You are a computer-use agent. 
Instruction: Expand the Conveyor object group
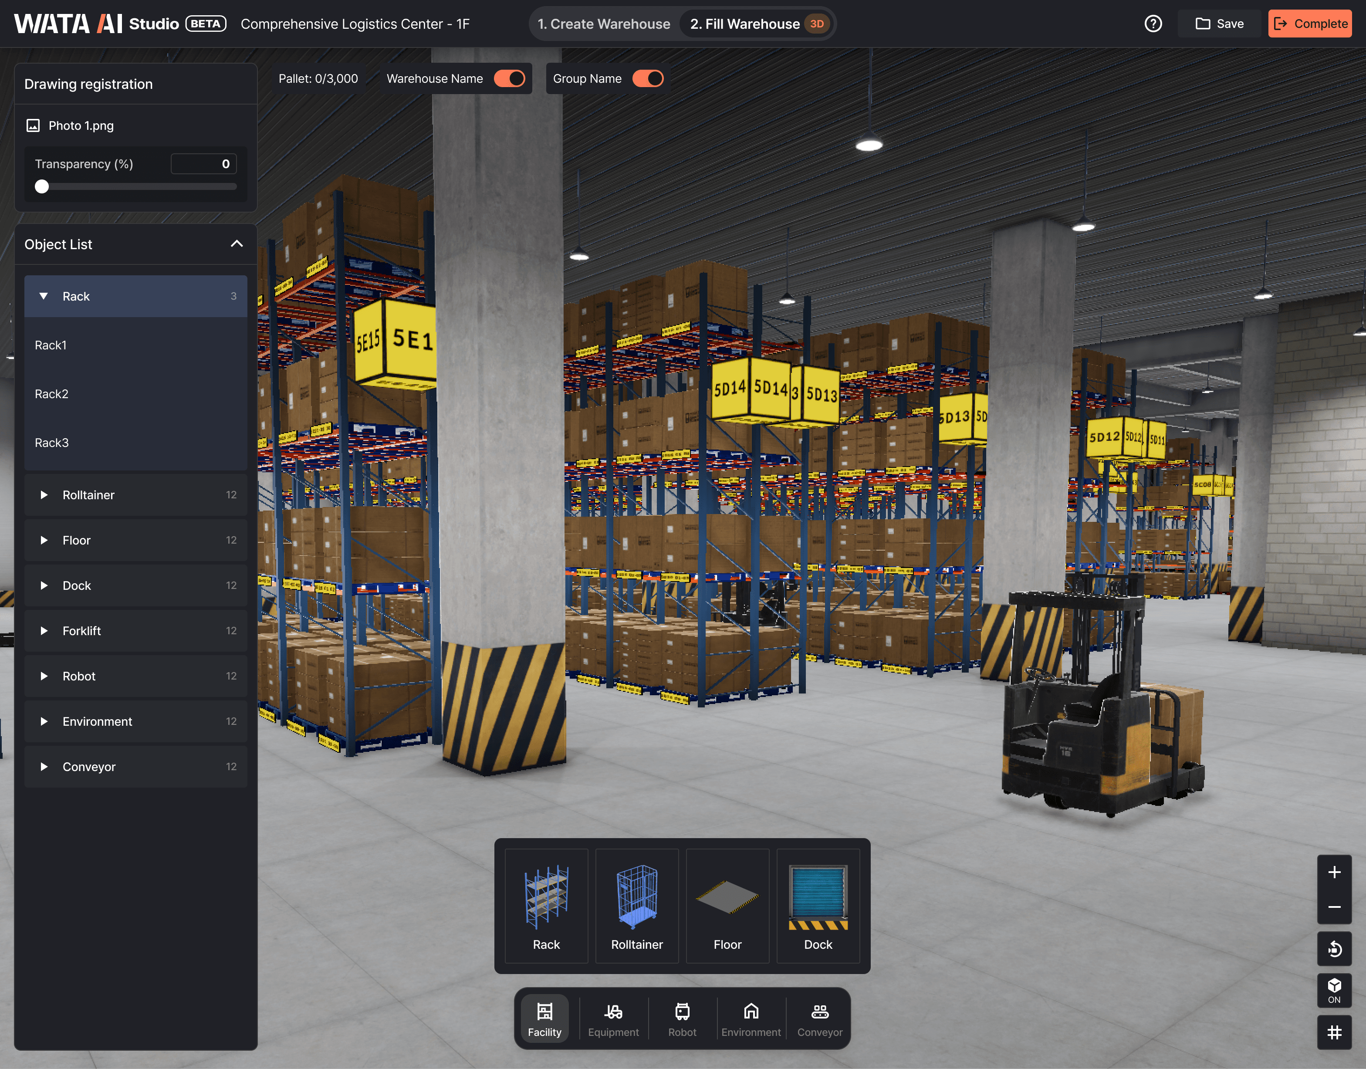(x=44, y=767)
